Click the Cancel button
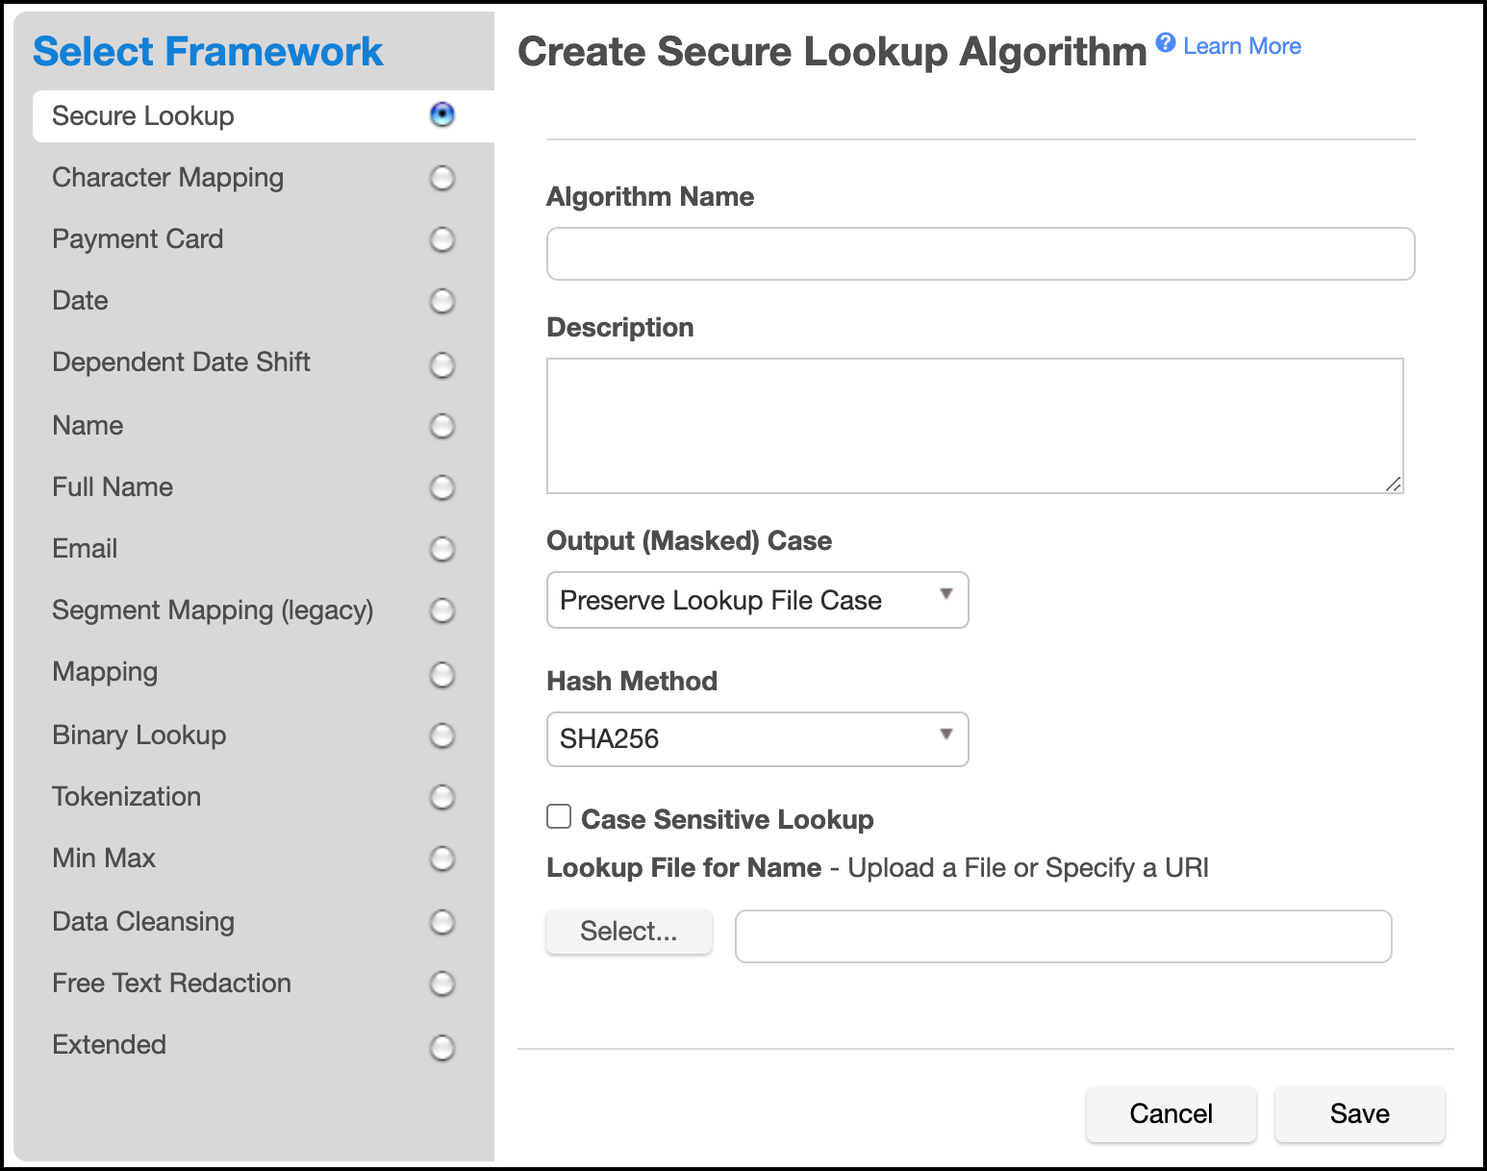The height and width of the screenshot is (1171, 1487). tap(1171, 1113)
